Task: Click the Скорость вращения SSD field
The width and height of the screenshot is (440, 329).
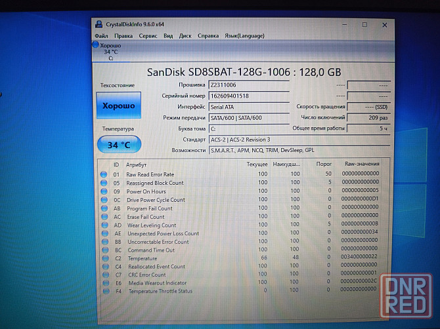Action: pos(368,107)
